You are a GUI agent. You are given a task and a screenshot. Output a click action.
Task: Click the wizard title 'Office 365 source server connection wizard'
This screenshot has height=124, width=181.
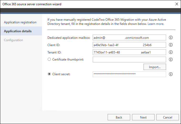32,4
